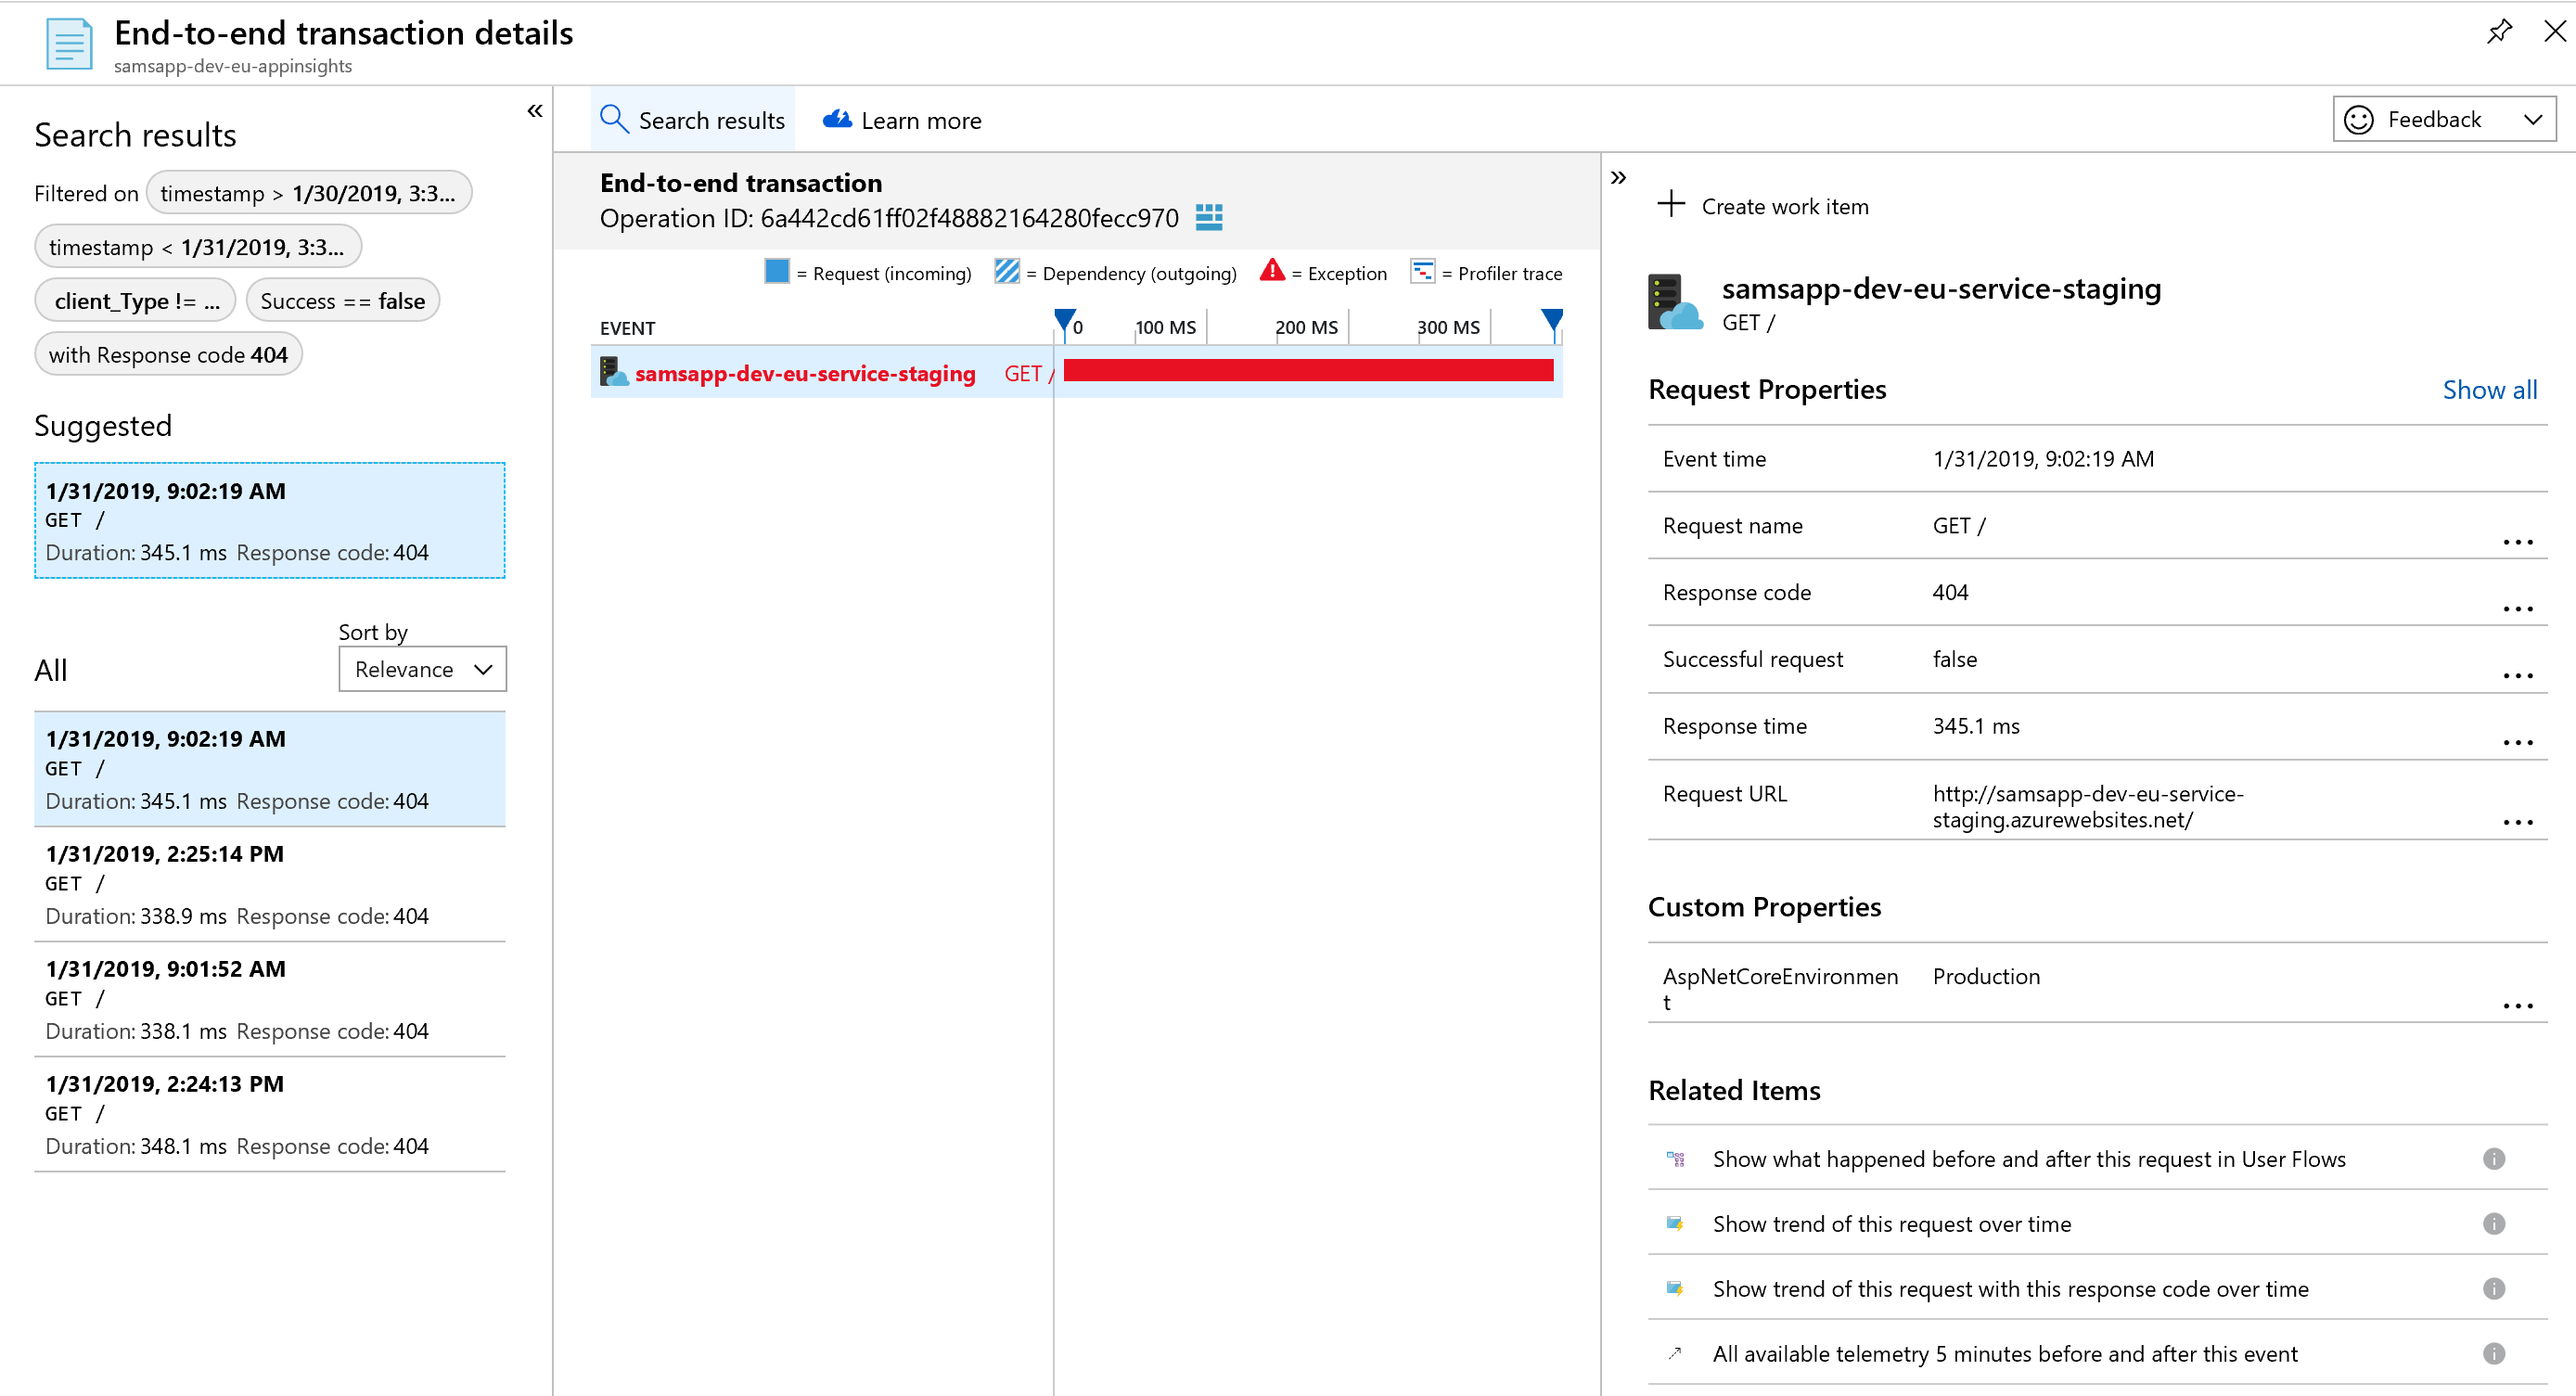Open the Learn more item
The image size is (2576, 1396).
(902, 120)
